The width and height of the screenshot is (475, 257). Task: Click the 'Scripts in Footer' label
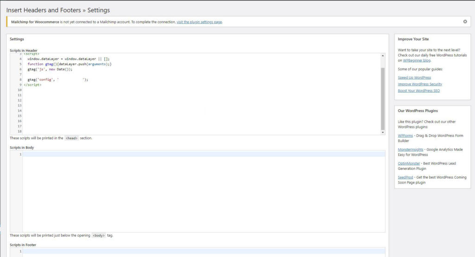click(23, 245)
